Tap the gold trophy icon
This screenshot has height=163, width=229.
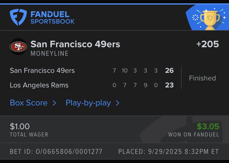coord(209,19)
